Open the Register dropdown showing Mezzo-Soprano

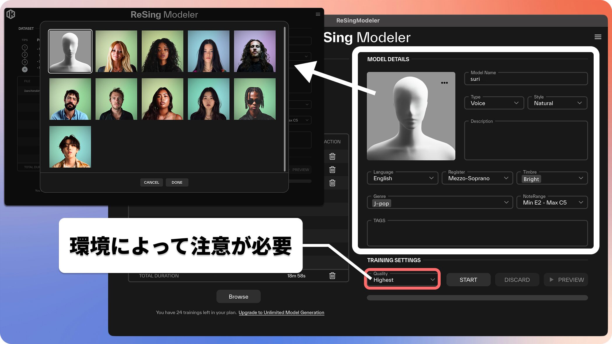pyautogui.click(x=477, y=178)
